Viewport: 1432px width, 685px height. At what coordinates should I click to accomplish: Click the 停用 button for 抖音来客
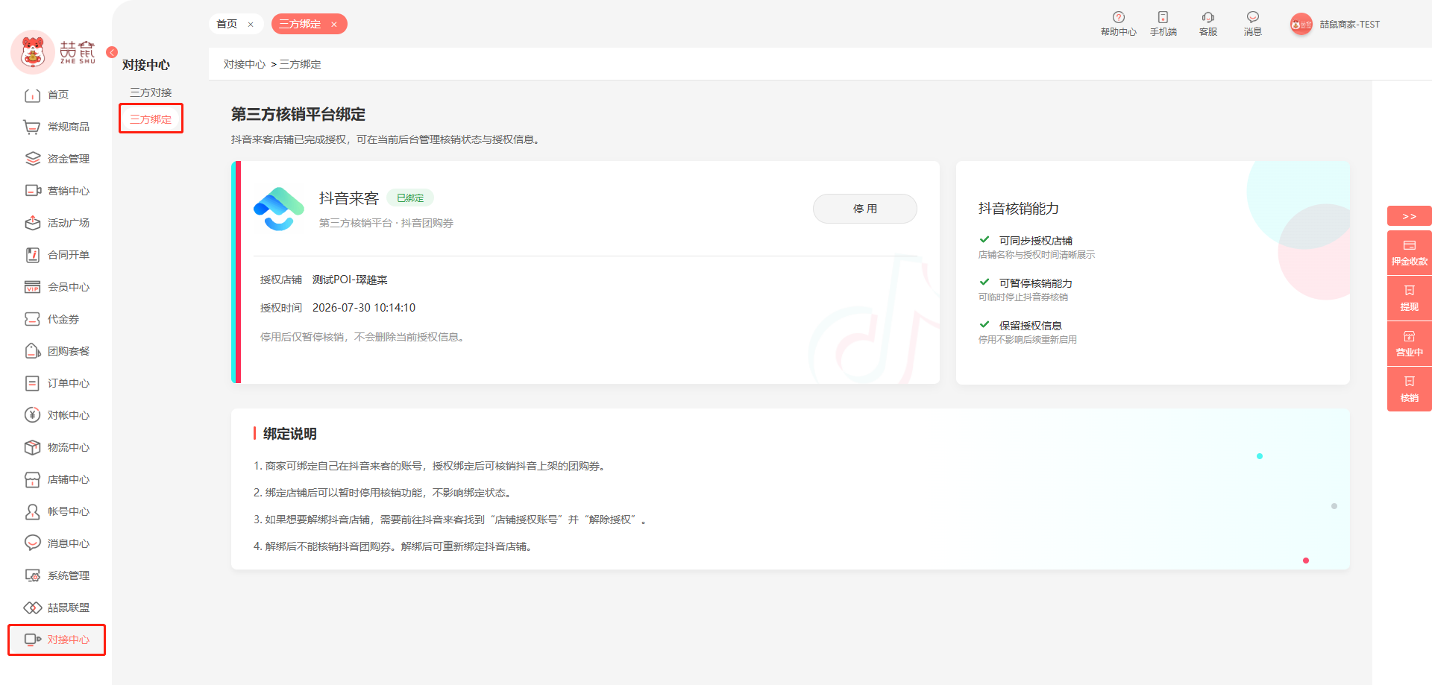(864, 209)
